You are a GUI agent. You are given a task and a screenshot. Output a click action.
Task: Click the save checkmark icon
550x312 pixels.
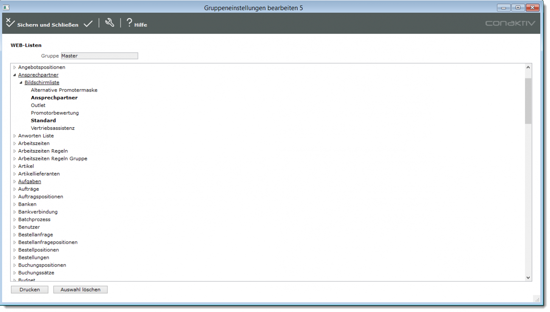coord(88,24)
